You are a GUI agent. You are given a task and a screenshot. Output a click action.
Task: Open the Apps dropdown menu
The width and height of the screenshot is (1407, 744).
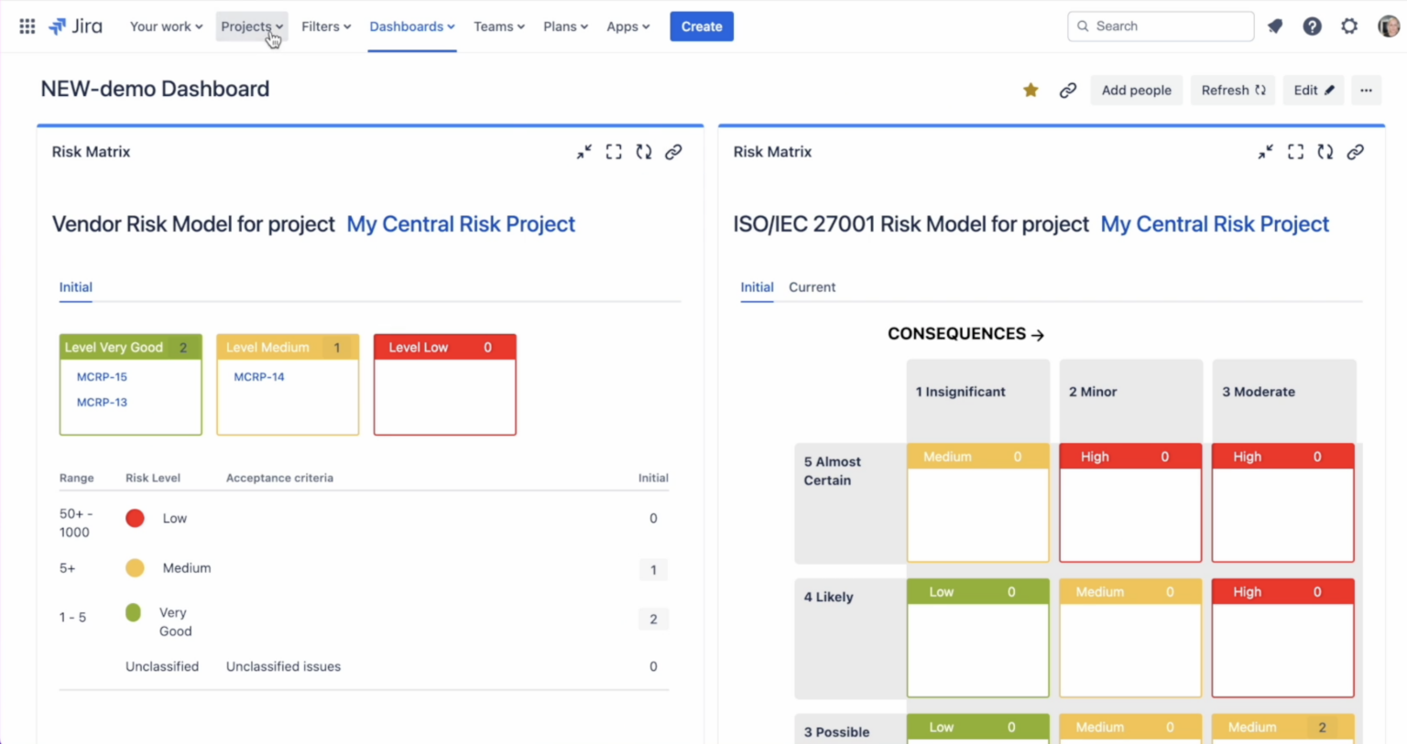click(x=627, y=26)
